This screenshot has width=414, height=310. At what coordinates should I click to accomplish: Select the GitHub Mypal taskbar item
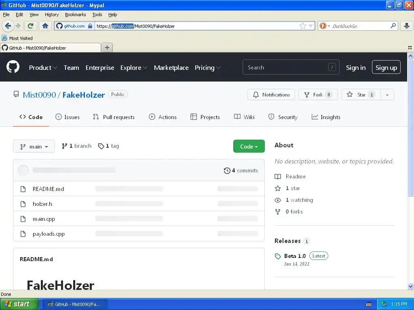(75, 304)
